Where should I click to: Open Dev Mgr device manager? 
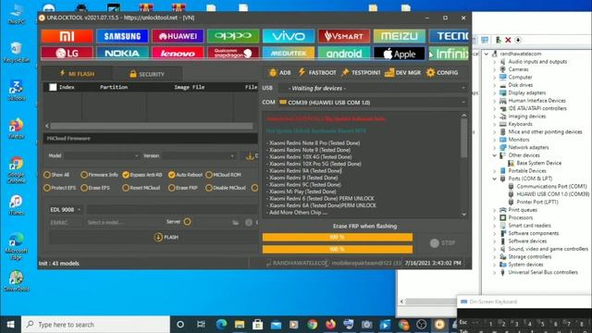403,72
